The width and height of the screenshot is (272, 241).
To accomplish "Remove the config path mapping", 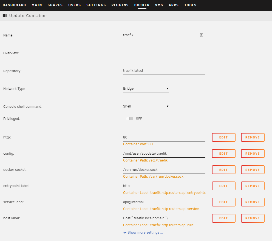I will point(253,154).
